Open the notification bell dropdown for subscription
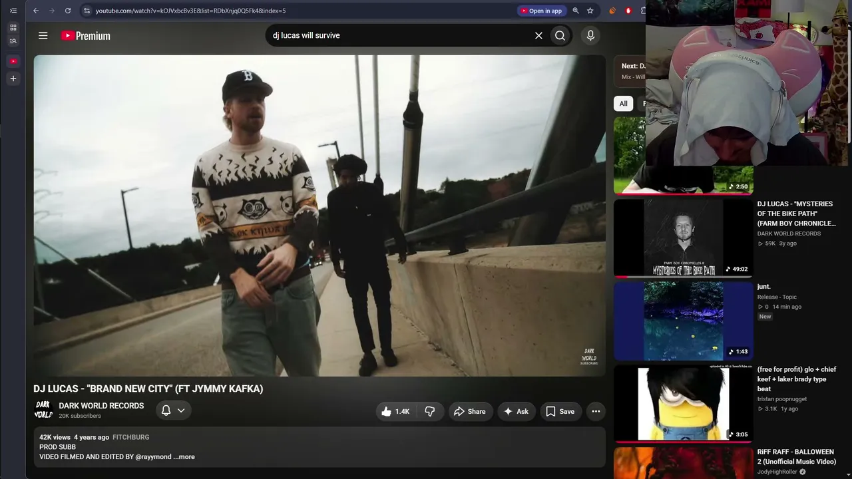 click(x=173, y=411)
